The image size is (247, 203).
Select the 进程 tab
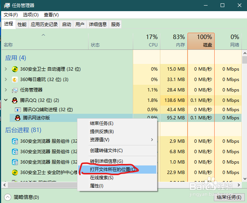(9, 24)
